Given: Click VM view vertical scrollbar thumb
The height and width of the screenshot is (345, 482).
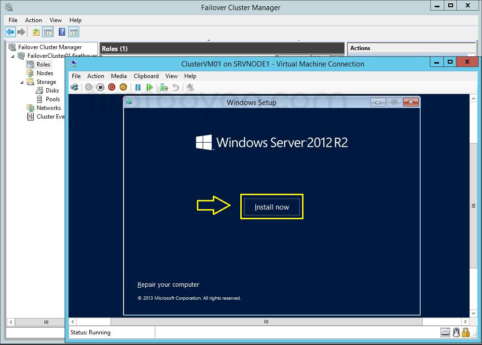Looking at the screenshot, I should click(x=473, y=205).
